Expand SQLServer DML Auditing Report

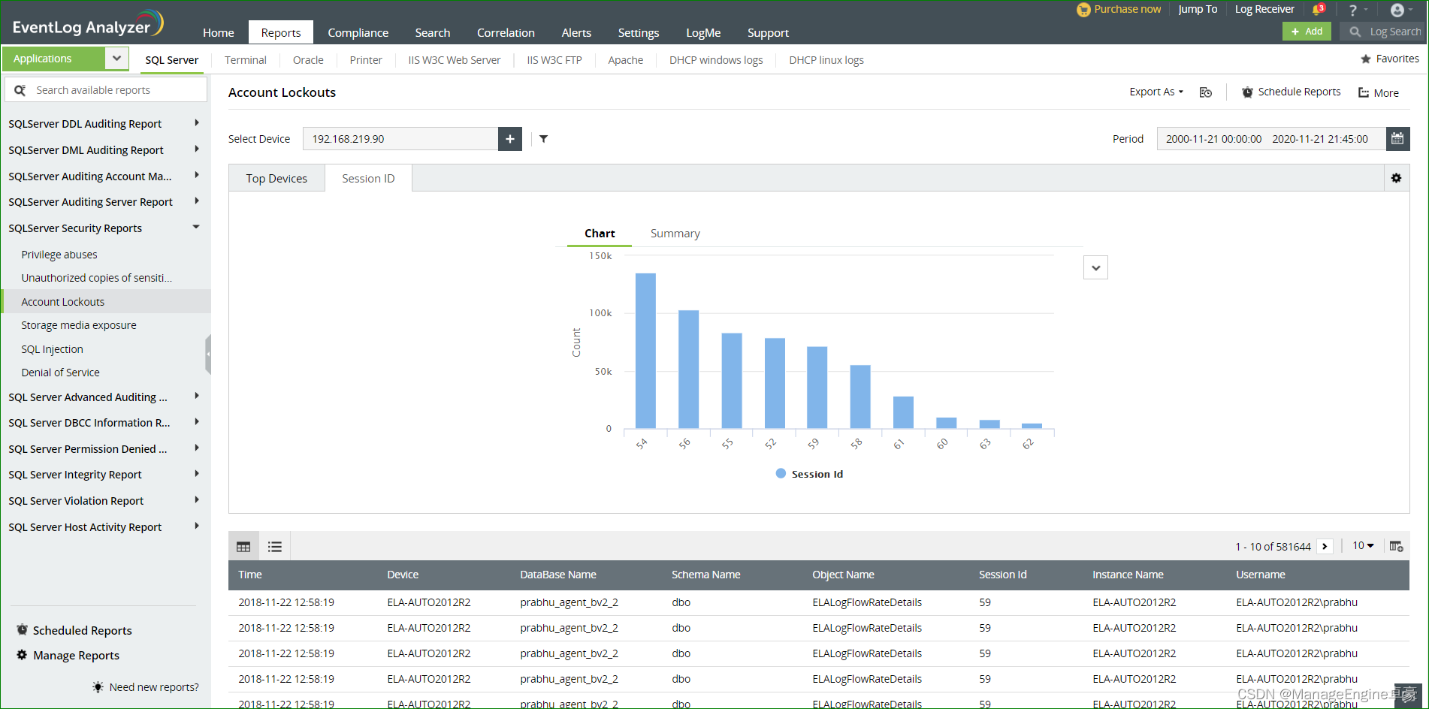(196, 149)
